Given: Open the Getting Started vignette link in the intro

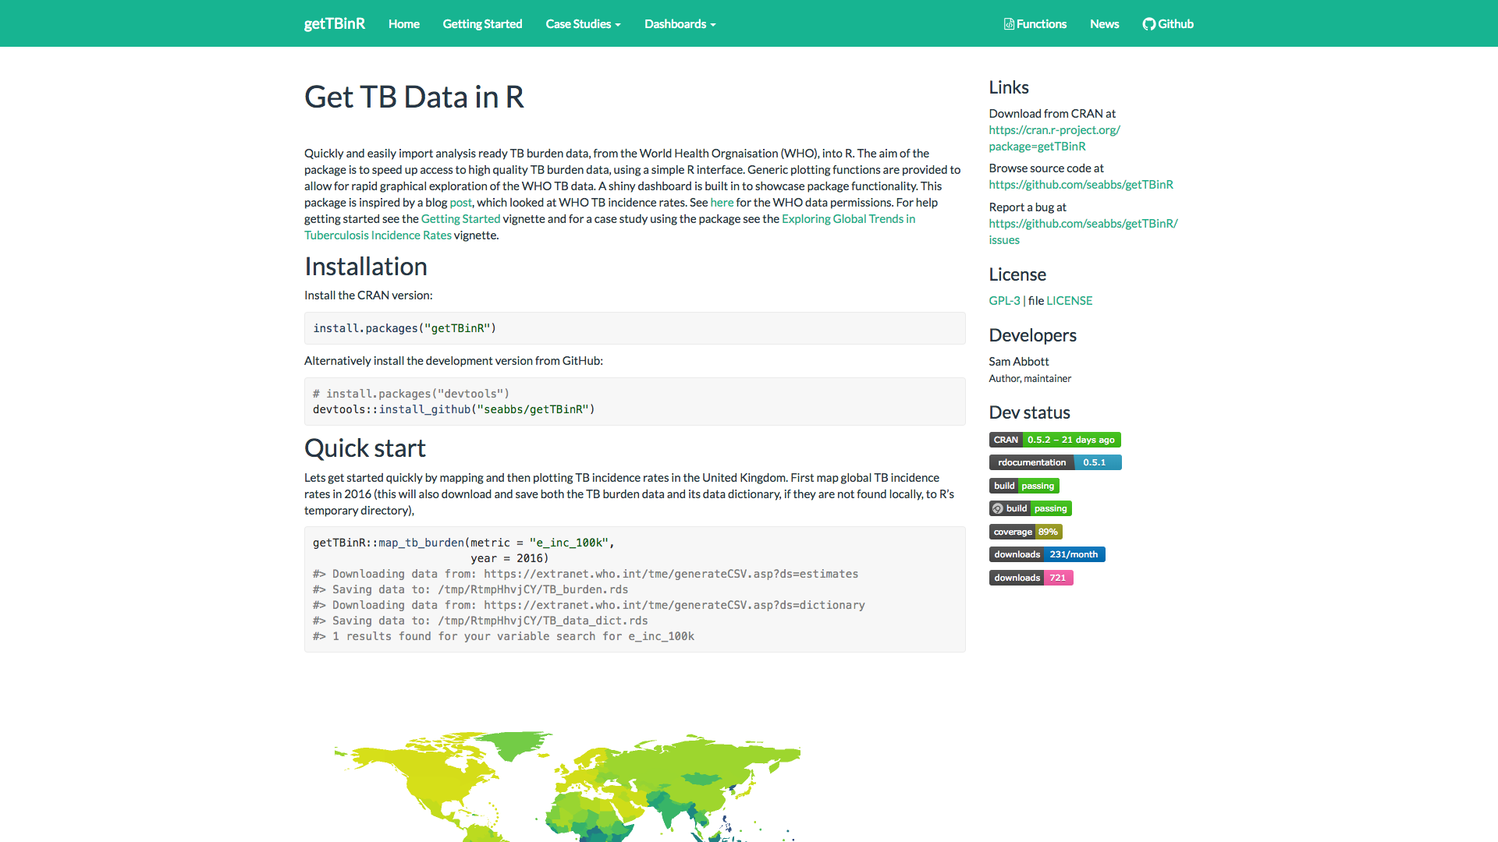Looking at the screenshot, I should click(x=460, y=219).
